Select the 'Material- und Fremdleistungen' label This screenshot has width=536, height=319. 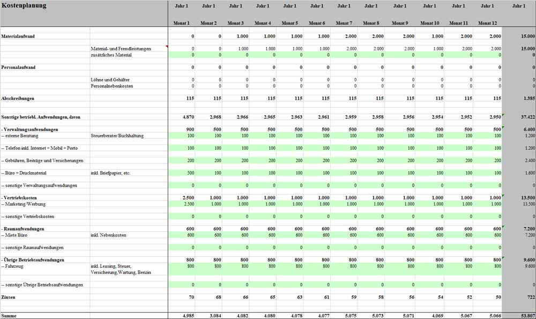(x=121, y=49)
